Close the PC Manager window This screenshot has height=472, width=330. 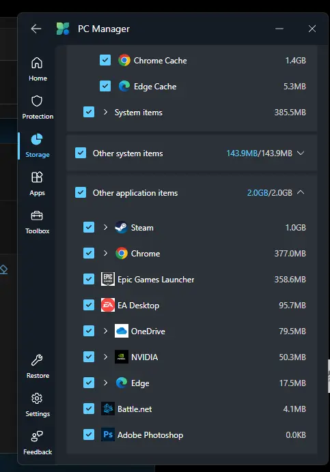click(312, 29)
